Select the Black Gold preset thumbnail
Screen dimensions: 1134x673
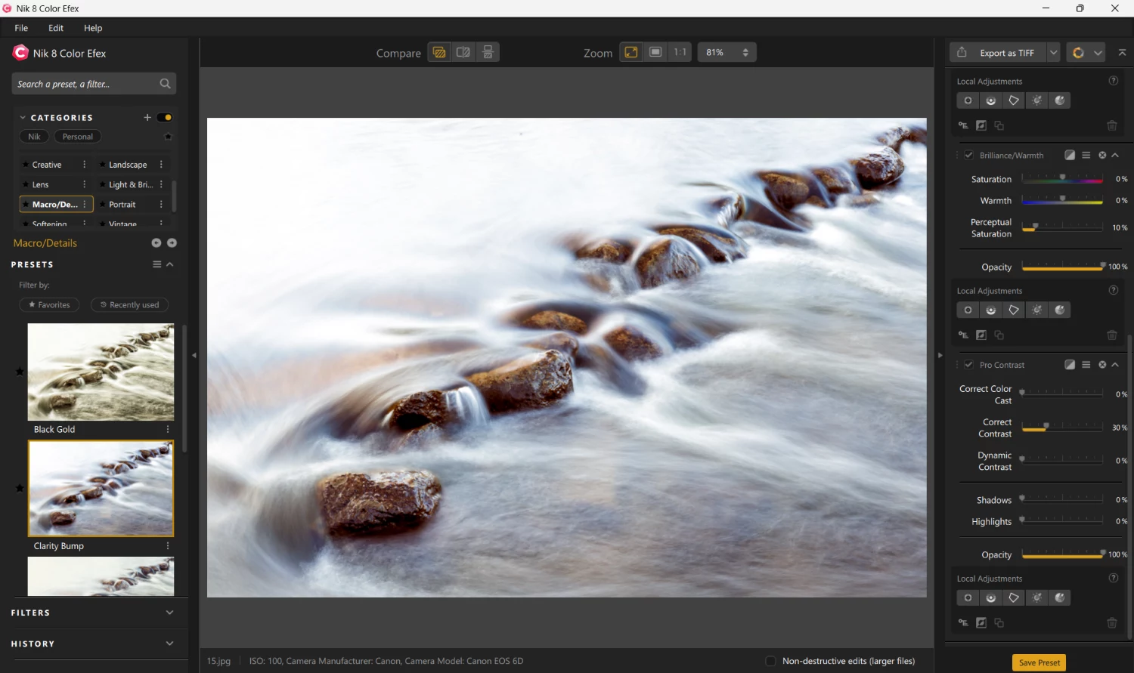click(101, 372)
